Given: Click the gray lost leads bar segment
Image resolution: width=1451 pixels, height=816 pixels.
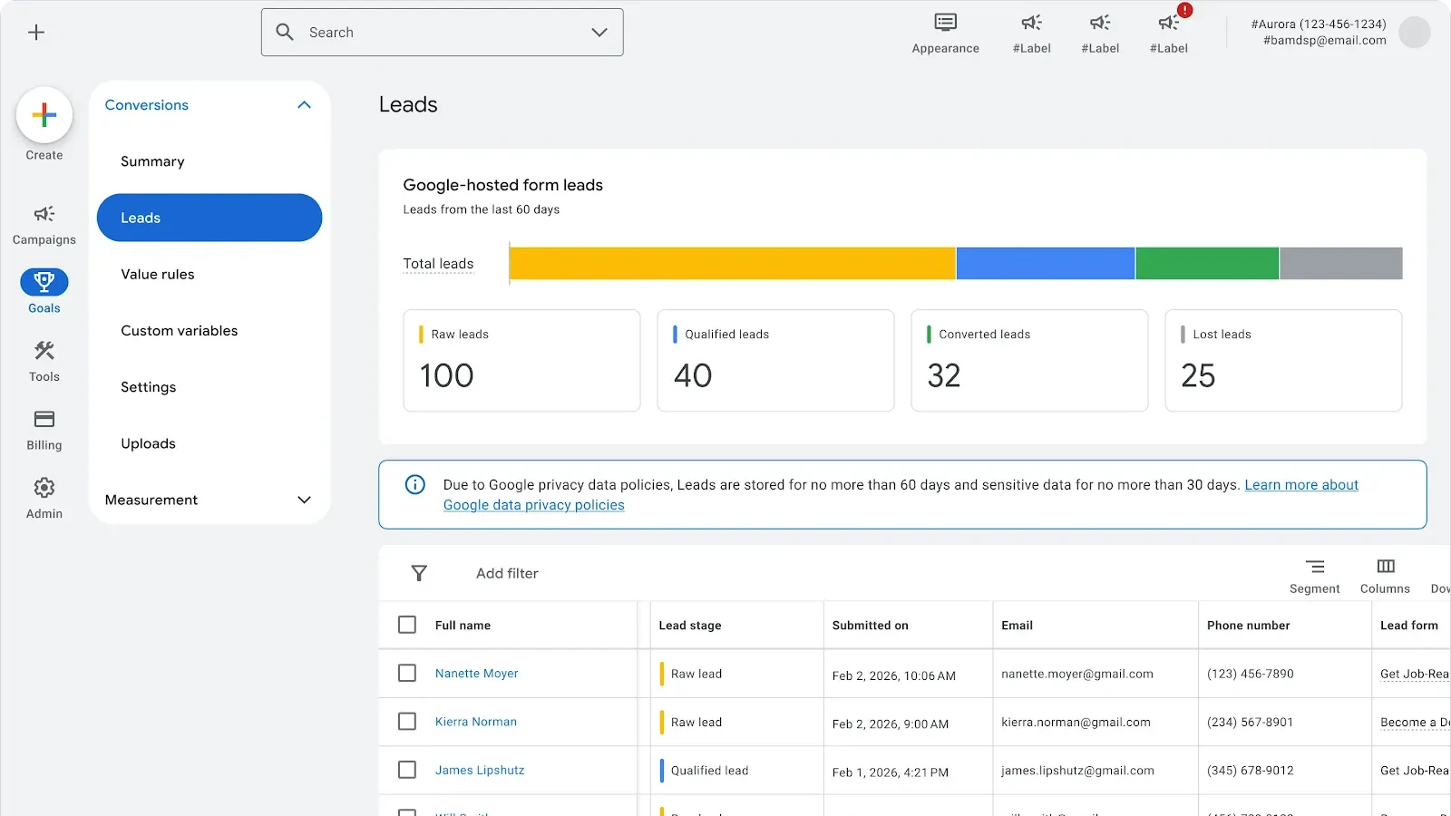Looking at the screenshot, I should pos(1341,263).
